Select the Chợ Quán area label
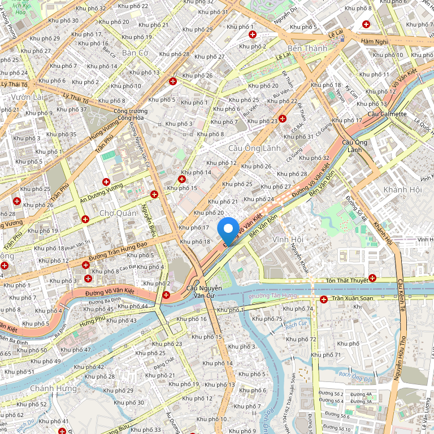 point(118,213)
